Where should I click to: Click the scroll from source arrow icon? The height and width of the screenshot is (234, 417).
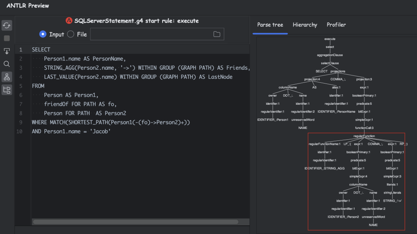[x=7, y=51]
